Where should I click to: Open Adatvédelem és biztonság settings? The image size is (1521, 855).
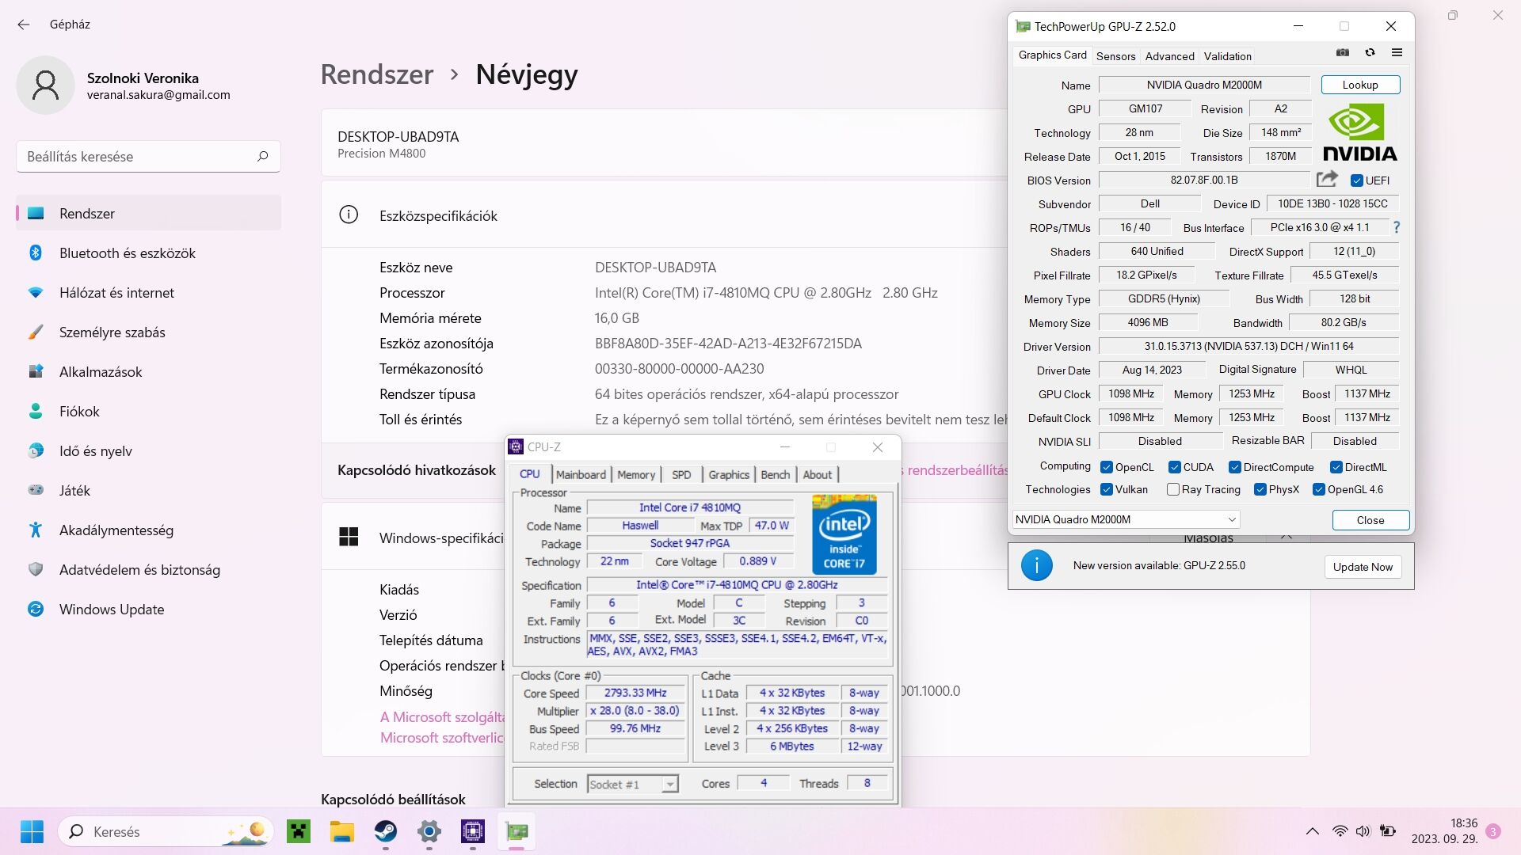[x=148, y=570]
